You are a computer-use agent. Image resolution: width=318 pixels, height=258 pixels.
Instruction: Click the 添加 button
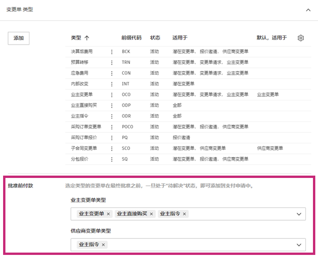click(x=18, y=38)
